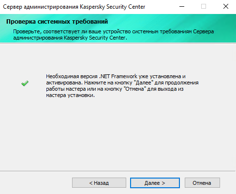Click Kaspersky Security Center in banner subtitle
This screenshot has width=236, height=194.
[95, 38]
